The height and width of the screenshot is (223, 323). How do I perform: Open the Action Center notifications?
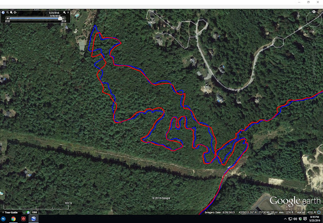pos(305,219)
